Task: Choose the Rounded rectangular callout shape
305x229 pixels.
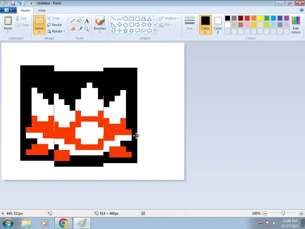Action: [x=138, y=31]
